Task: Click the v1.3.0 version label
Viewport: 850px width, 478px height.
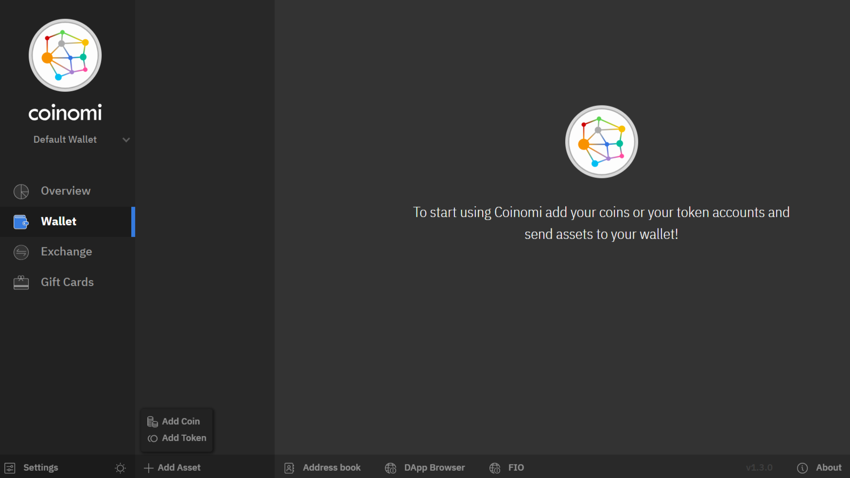Action: [759, 468]
